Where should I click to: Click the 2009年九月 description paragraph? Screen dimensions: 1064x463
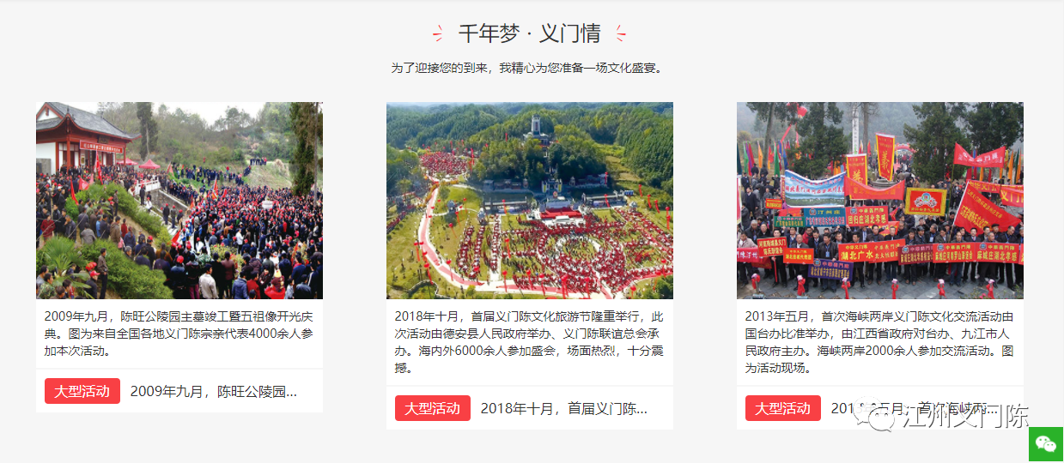(x=179, y=334)
